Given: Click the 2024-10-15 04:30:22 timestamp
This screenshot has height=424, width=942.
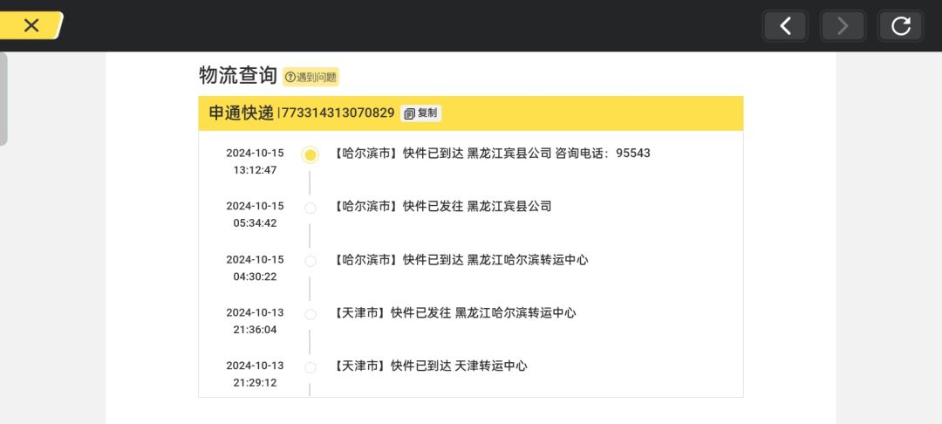Looking at the screenshot, I should (x=255, y=268).
